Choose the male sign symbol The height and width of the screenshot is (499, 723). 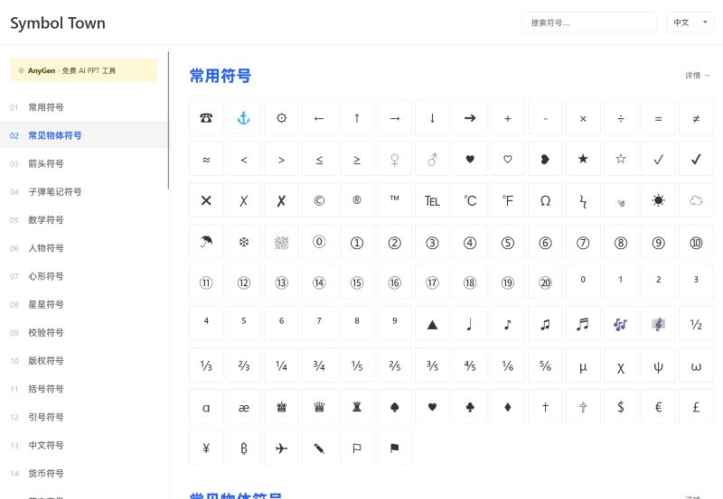(x=432, y=160)
